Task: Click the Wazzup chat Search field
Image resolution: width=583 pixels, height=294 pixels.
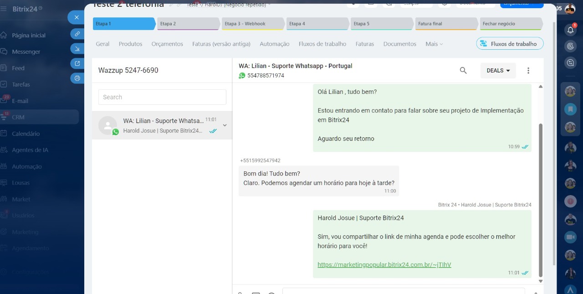Action: 162,97
